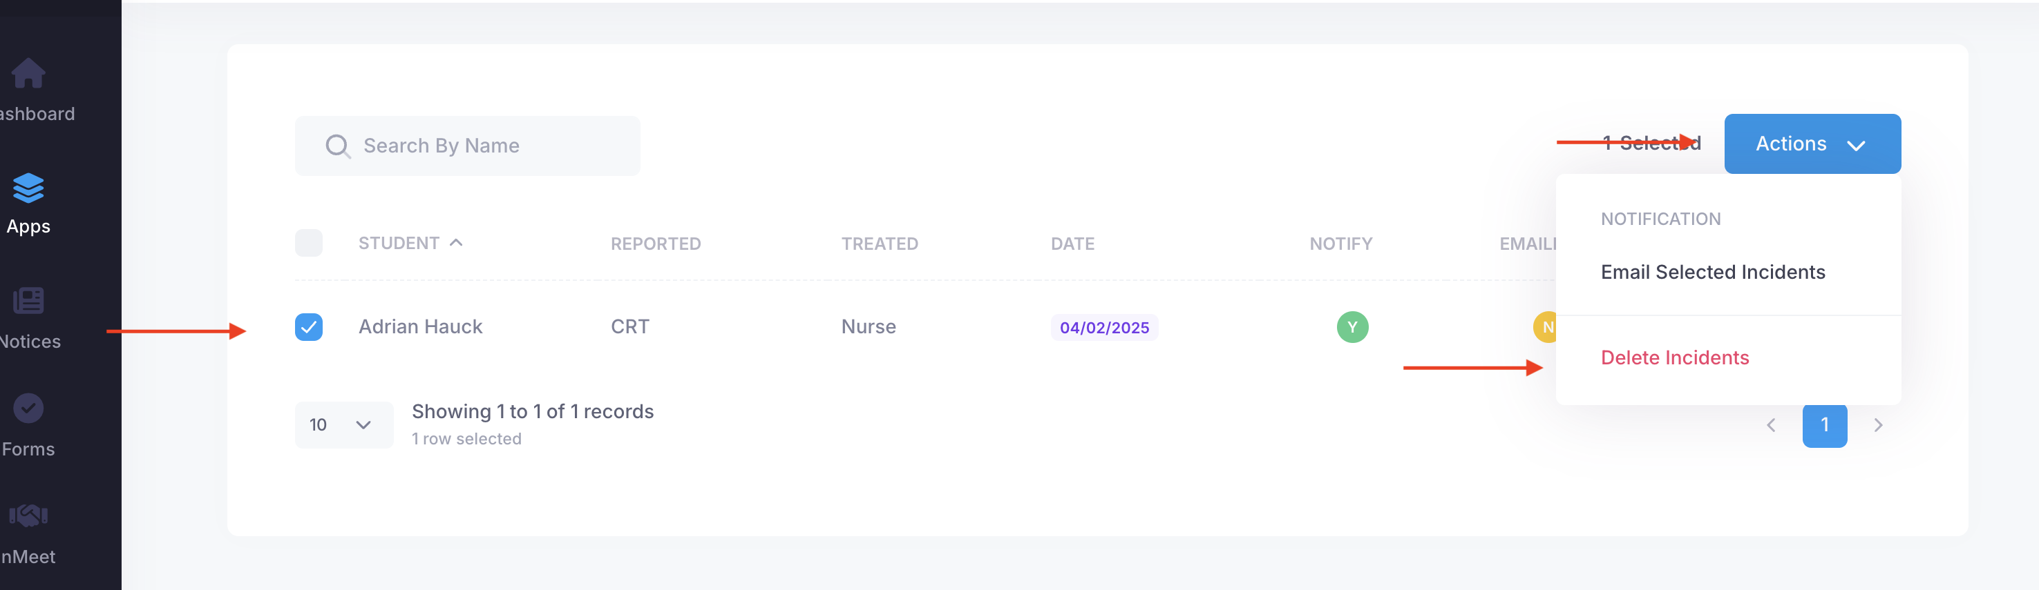Toggle the select-all header checkbox
Viewport: 2039px width, 590px height.
(309, 243)
